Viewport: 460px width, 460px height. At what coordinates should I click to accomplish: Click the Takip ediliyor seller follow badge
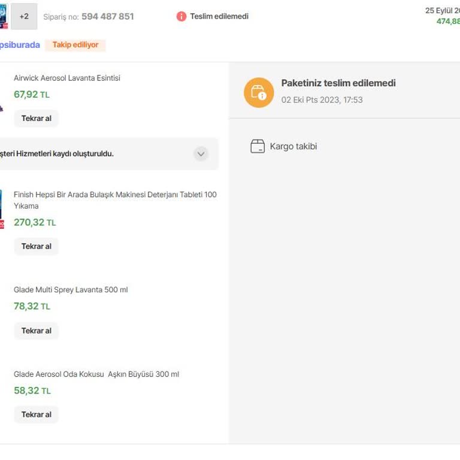(75, 45)
